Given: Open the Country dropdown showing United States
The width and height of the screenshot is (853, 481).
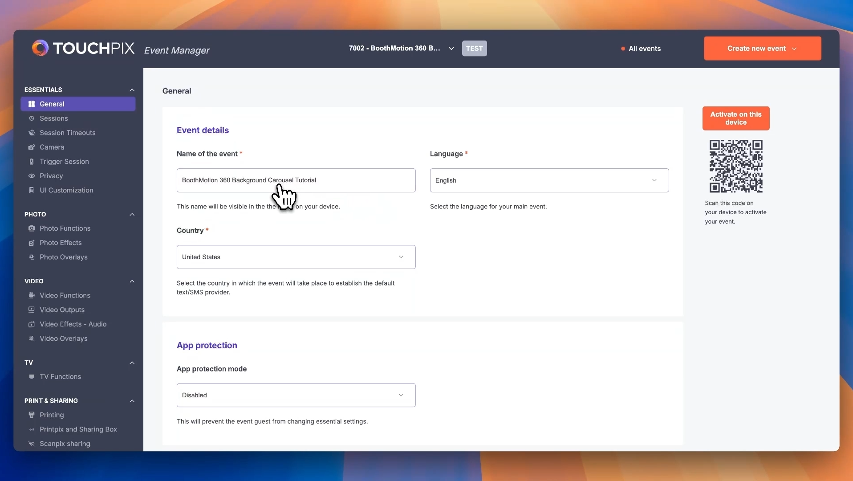Looking at the screenshot, I should (x=296, y=257).
